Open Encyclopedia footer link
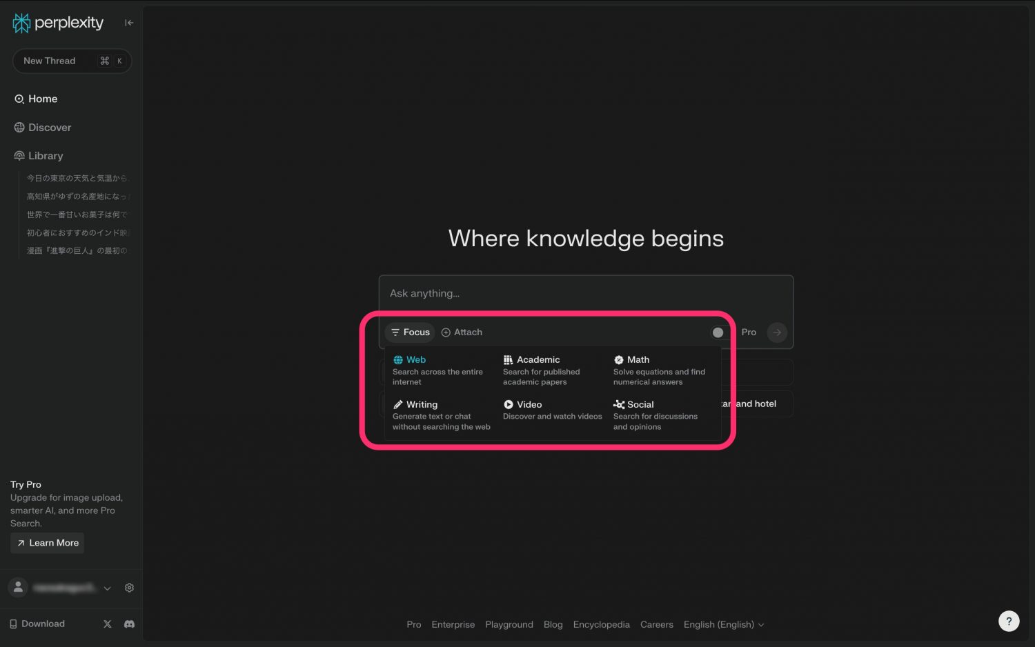The width and height of the screenshot is (1035, 647). click(602, 624)
